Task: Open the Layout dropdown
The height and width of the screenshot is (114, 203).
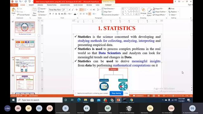Action: (42, 9)
